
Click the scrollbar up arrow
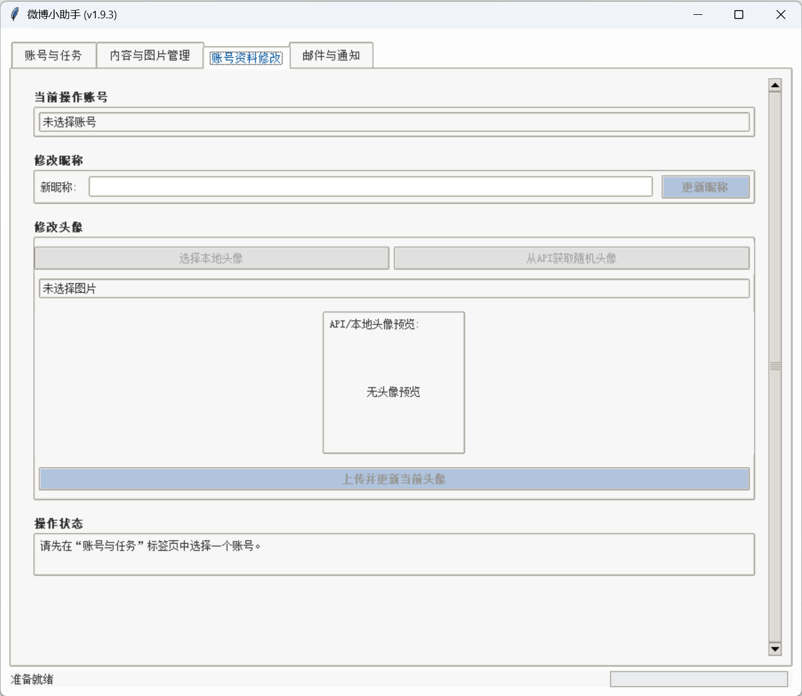coord(775,85)
